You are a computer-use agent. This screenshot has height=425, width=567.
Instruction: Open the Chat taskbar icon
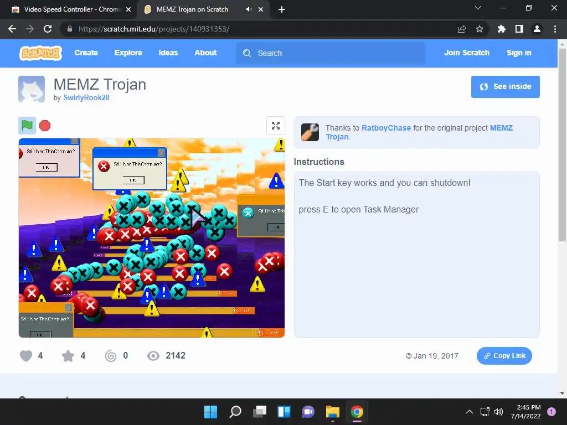coord(308,412)
